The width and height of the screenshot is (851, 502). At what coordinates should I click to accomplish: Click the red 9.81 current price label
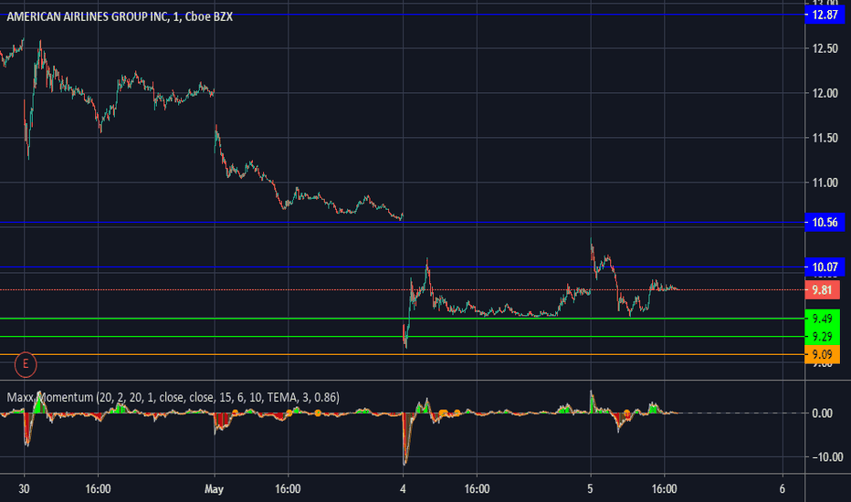pyautogui.click(x=822, y=290)
